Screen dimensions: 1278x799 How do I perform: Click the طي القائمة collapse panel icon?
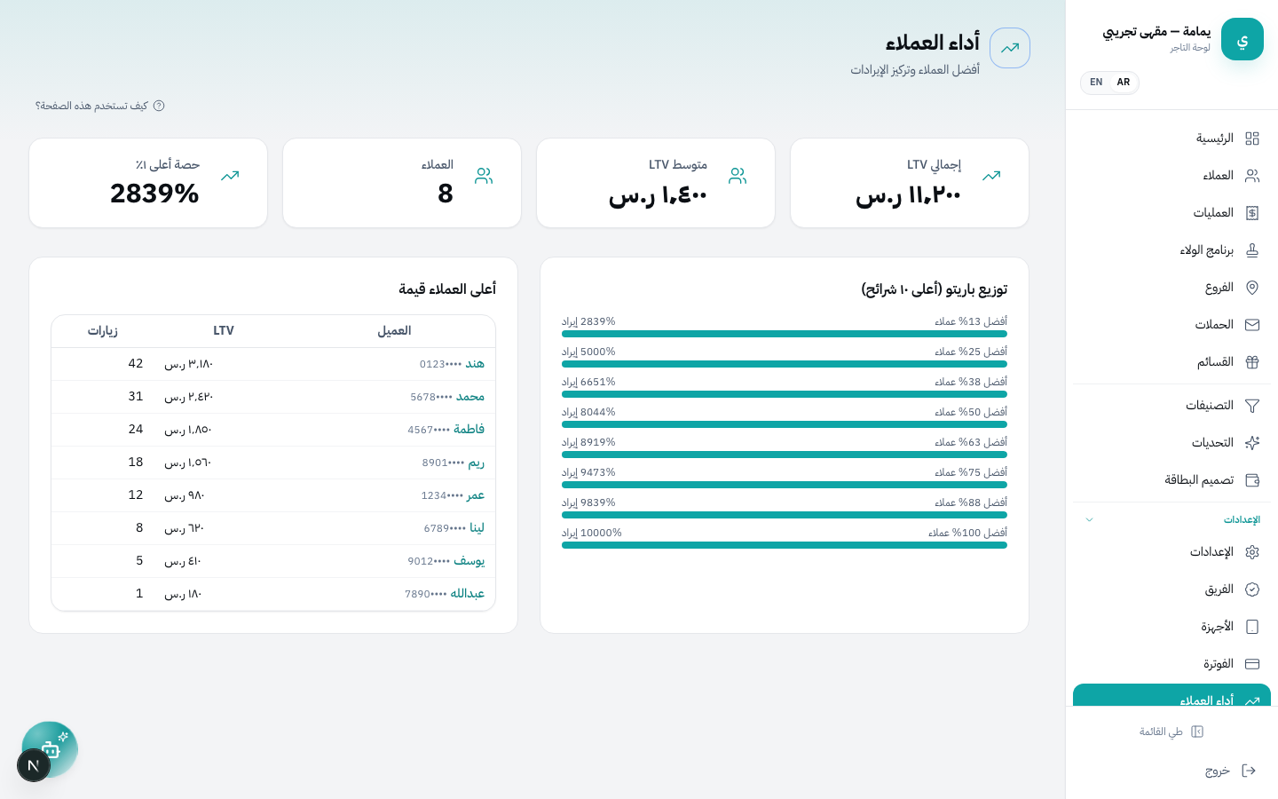(1197, 732)
